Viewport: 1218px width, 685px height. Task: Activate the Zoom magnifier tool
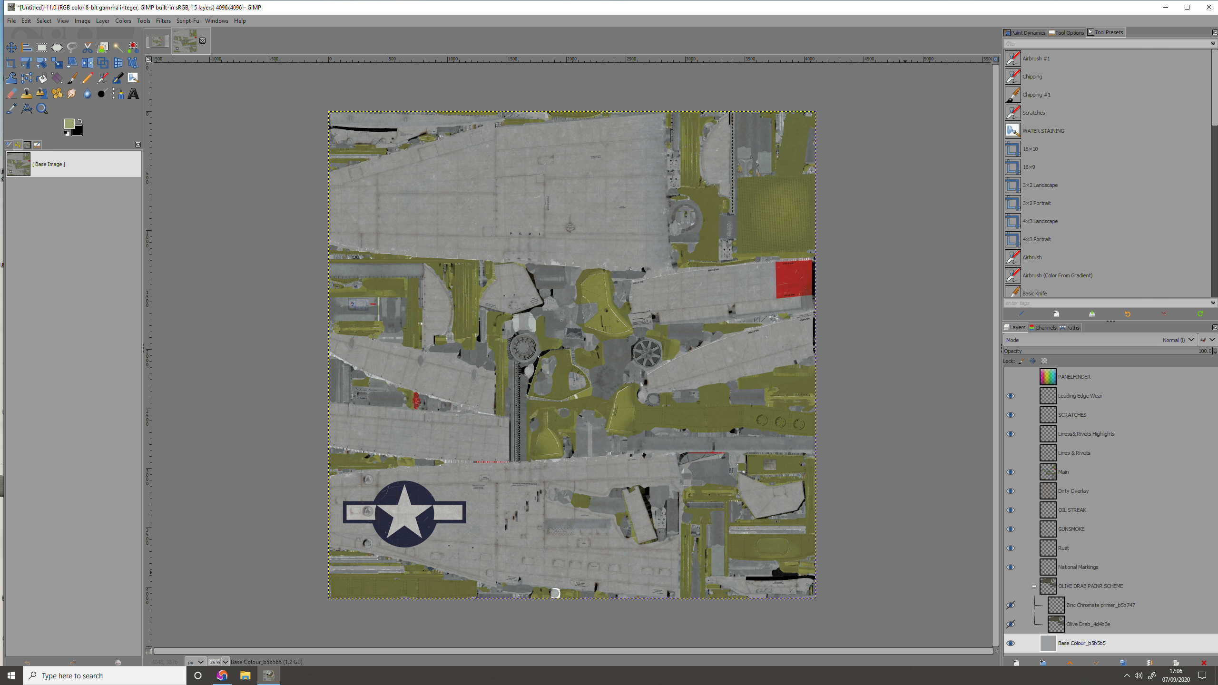[x=42, y=109]
